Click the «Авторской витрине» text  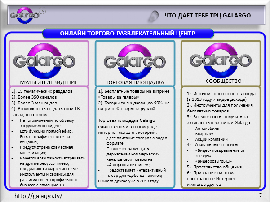[x=127, y=165]
